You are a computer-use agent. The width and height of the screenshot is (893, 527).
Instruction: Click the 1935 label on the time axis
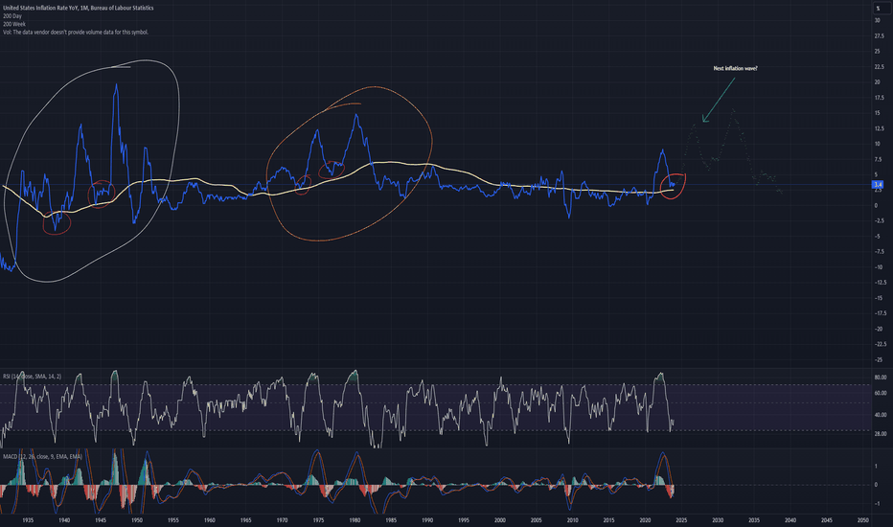[x=28, y=520]
